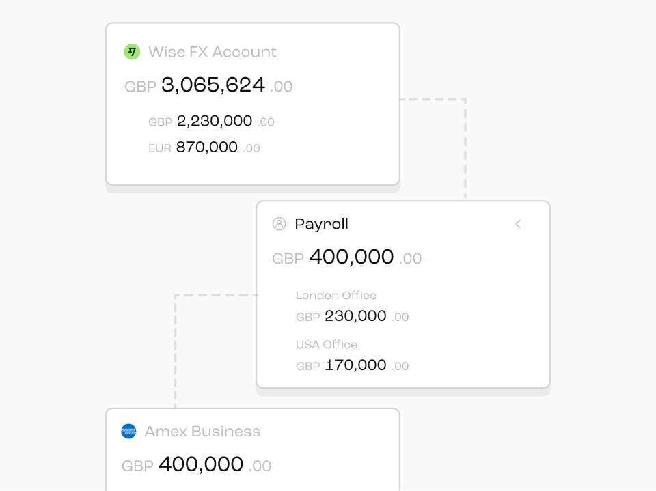Collapse the Payroll card using chevron

pos(518,224)
